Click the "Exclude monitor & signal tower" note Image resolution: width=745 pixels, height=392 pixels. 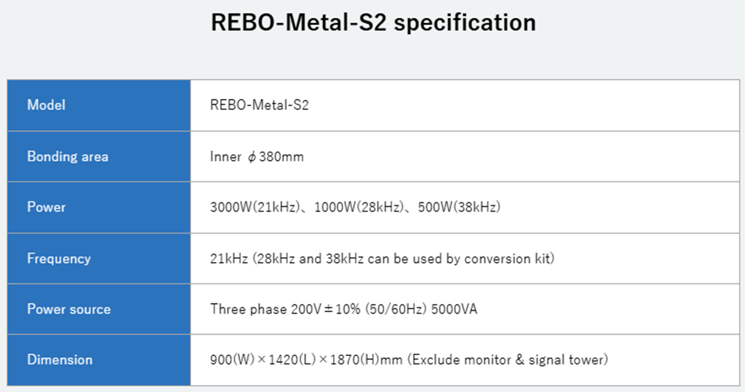pos(510,360)
